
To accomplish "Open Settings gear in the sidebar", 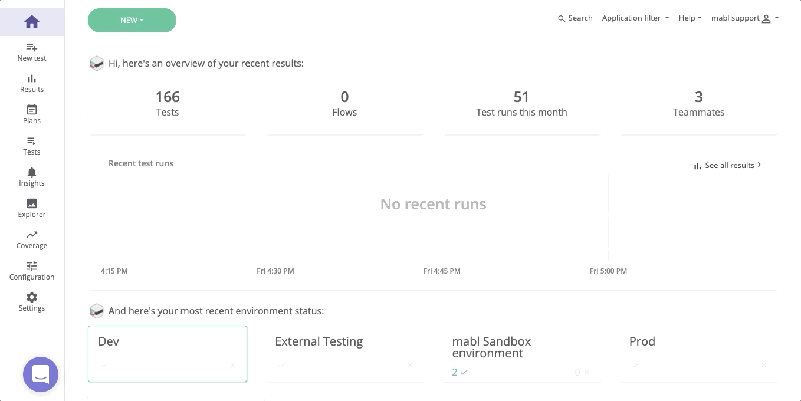I will click(x=32, y=297).
